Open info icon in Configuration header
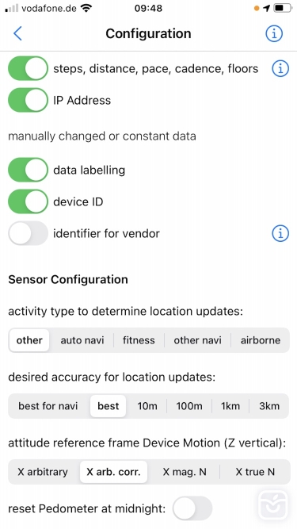 pyautogui.click(x=274, y=33)
